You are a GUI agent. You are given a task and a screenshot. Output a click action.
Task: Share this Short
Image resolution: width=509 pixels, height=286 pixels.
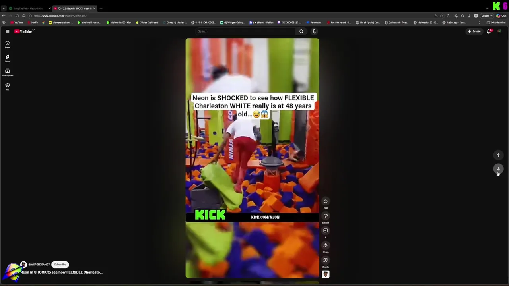tap(325, 245)
